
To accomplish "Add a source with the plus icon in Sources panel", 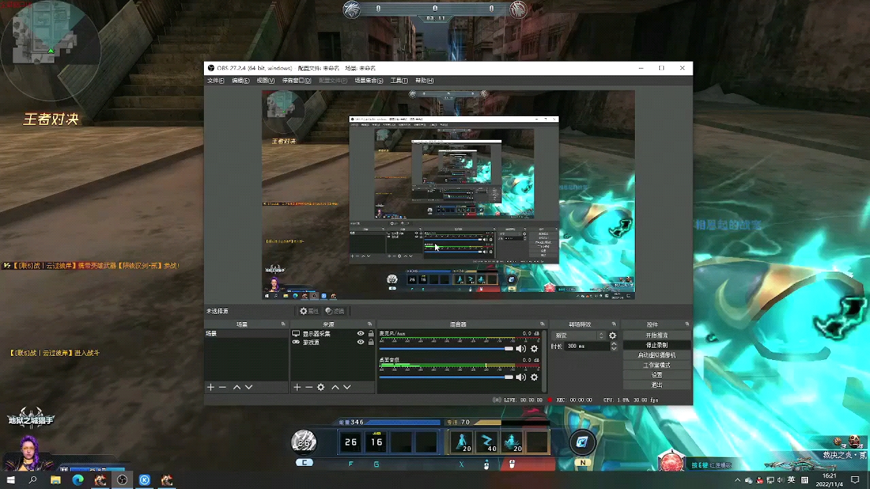I will click(x=297, y=387).
